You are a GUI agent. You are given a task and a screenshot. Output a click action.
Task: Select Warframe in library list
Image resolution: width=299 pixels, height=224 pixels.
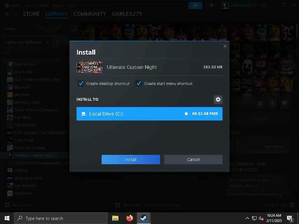tap(23, 193)
